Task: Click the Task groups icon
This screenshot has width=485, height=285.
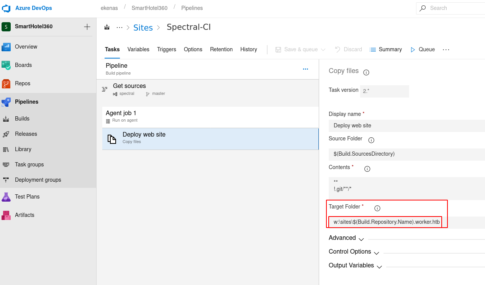Action: pyautogui.click(x=6, y=164)
